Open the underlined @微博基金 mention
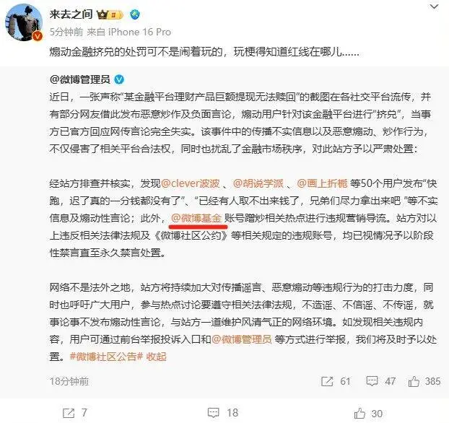 point(196,218)
